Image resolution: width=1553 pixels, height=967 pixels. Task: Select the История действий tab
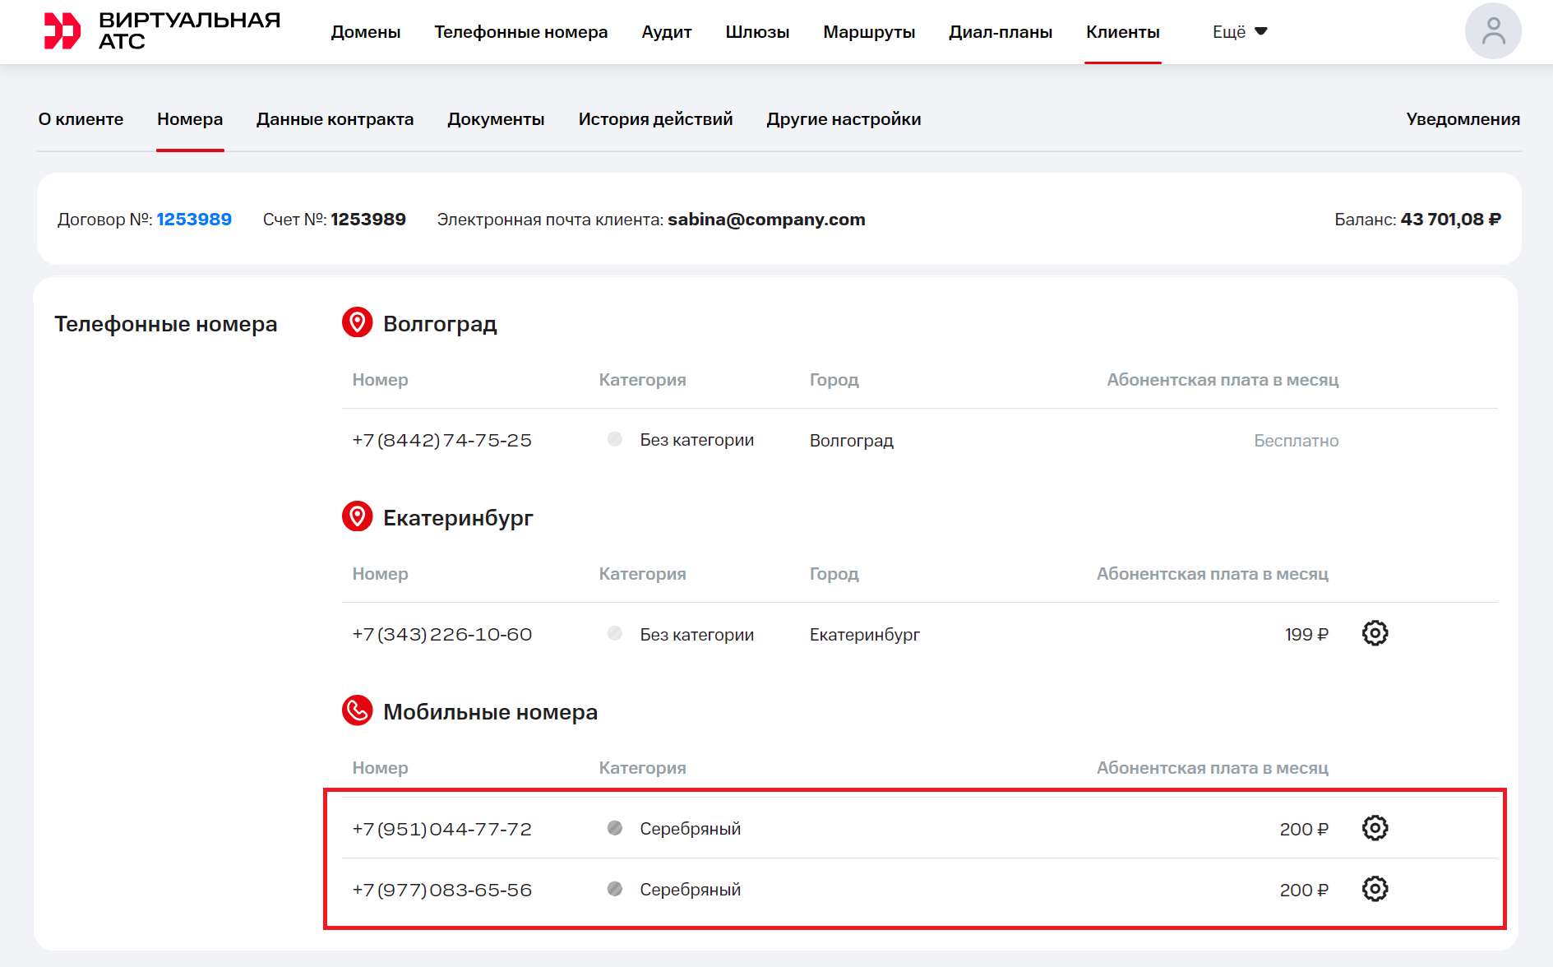pos(655,119)
